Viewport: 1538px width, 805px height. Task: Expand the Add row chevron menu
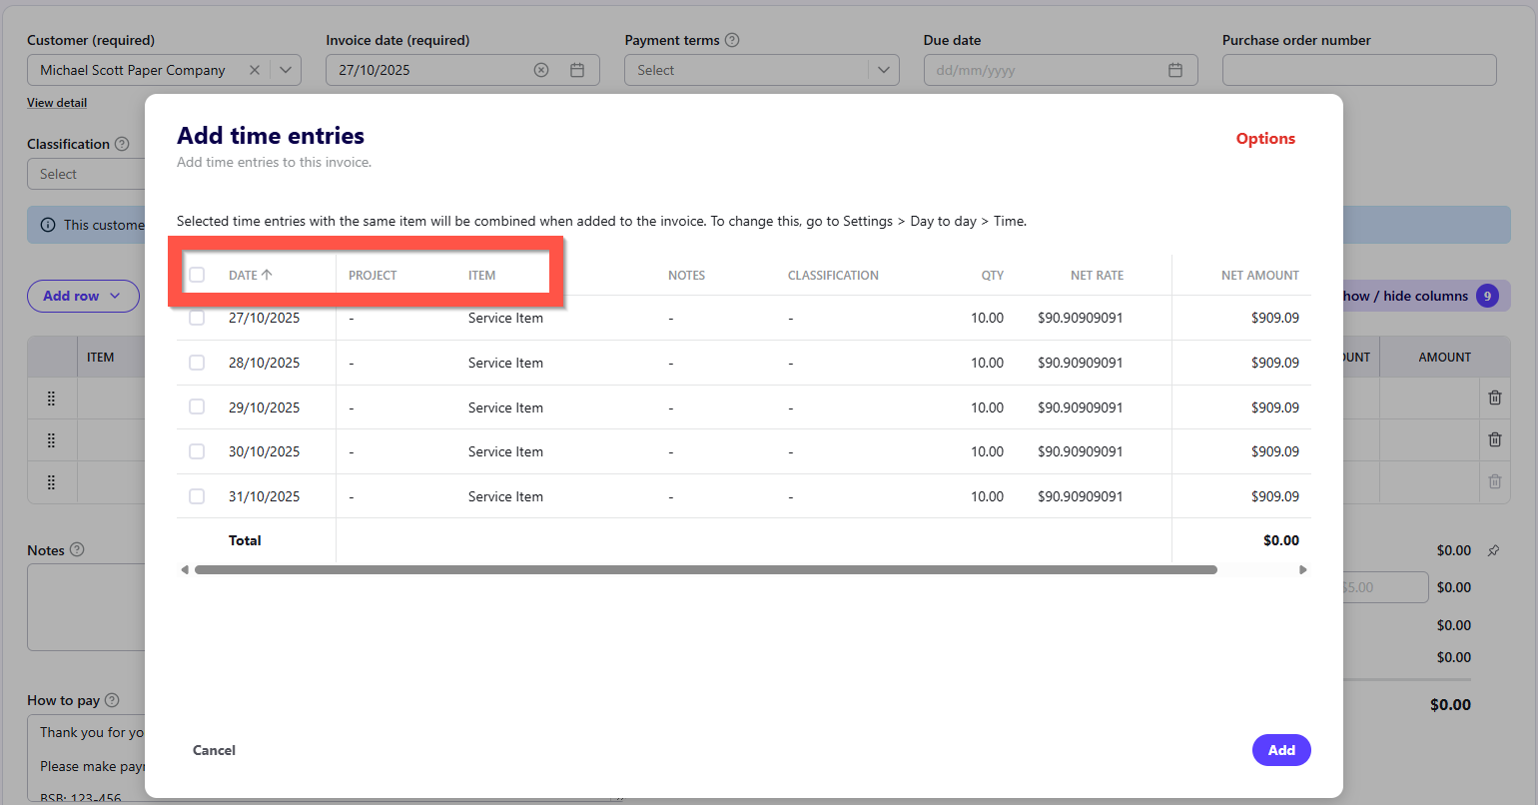coord(115,296)
